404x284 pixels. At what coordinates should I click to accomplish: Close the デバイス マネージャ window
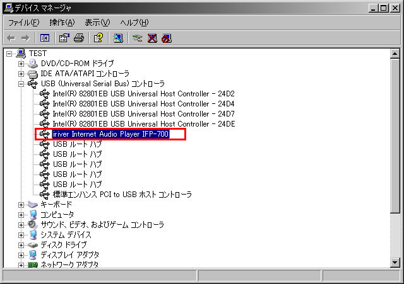pyautogui.click(x=395, y=8)
